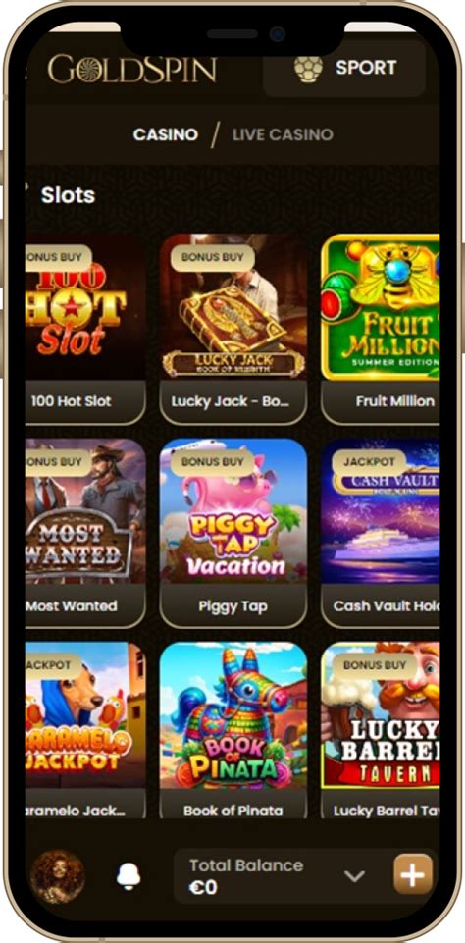Click the Book of Pinata title label
465x943 pixels.
[233, 811]
